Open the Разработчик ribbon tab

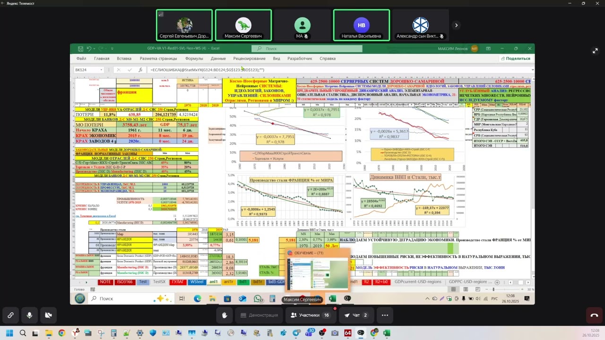(300, 59)
